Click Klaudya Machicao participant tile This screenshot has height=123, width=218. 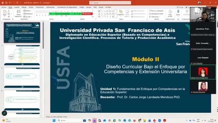click(203, 86)
